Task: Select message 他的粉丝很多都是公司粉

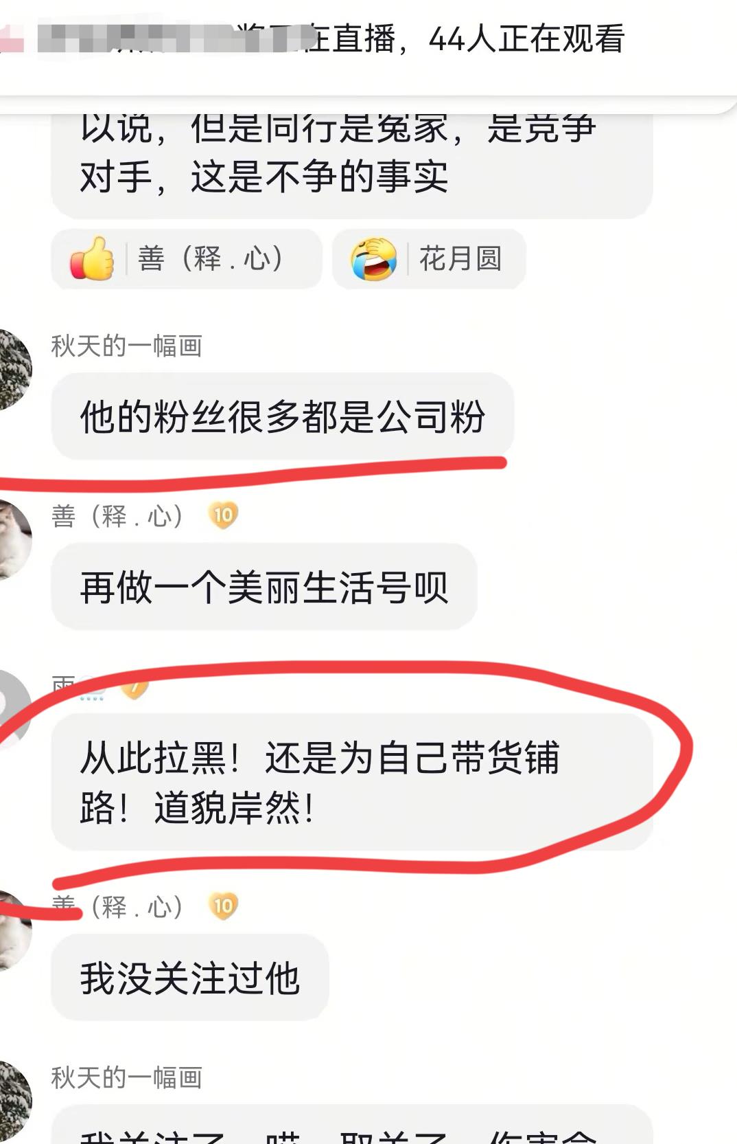Action: click(283, 416)
